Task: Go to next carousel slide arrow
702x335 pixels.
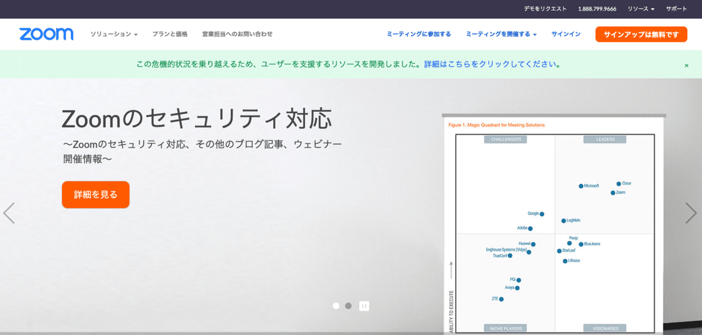Action: coord(691,213)
